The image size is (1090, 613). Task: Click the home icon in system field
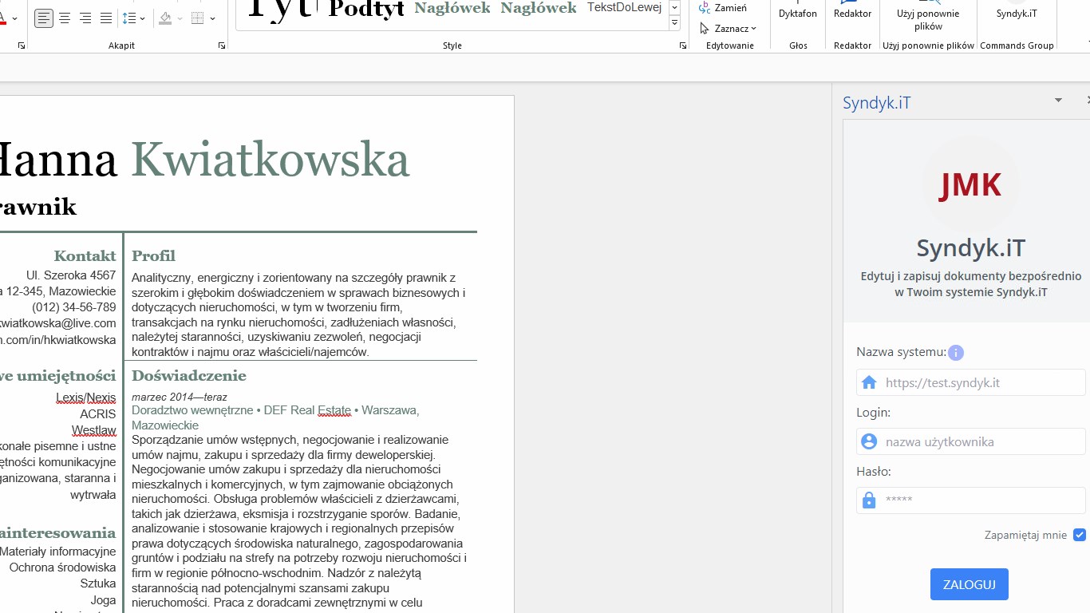pos(869,382)
